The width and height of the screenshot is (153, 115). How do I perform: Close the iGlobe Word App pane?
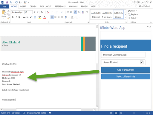(150, 27)
